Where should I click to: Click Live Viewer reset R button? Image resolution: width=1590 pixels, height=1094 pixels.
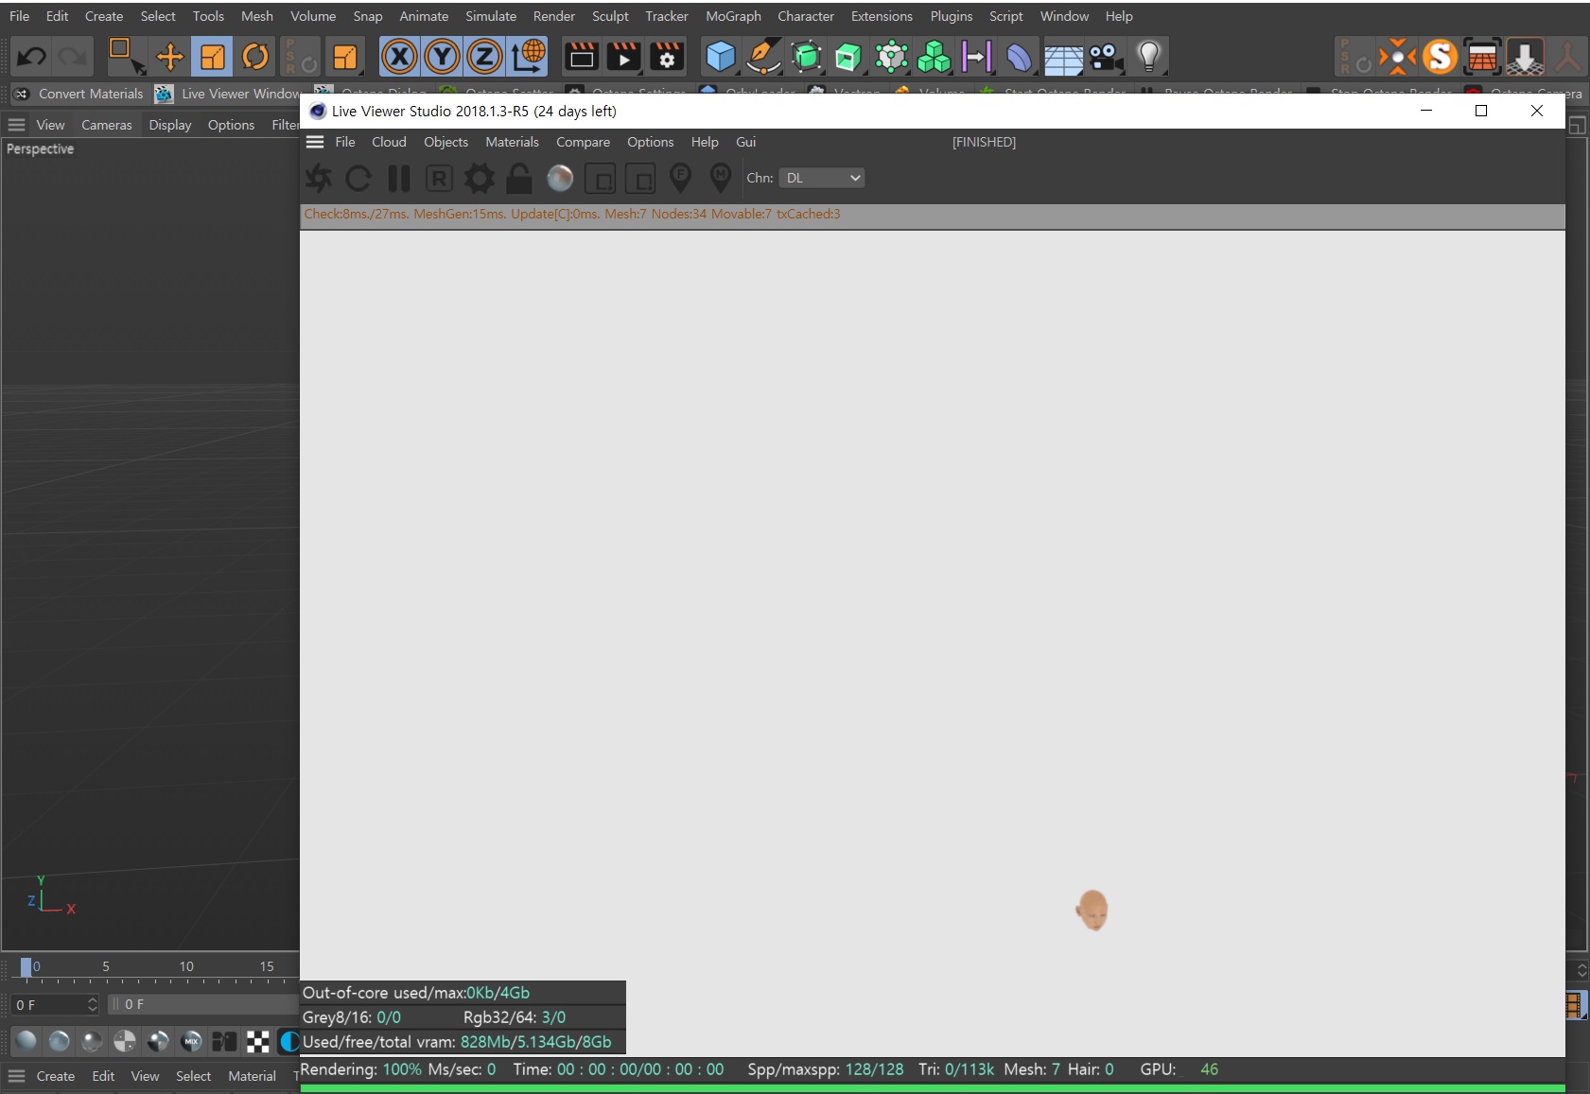pos(439,178)
